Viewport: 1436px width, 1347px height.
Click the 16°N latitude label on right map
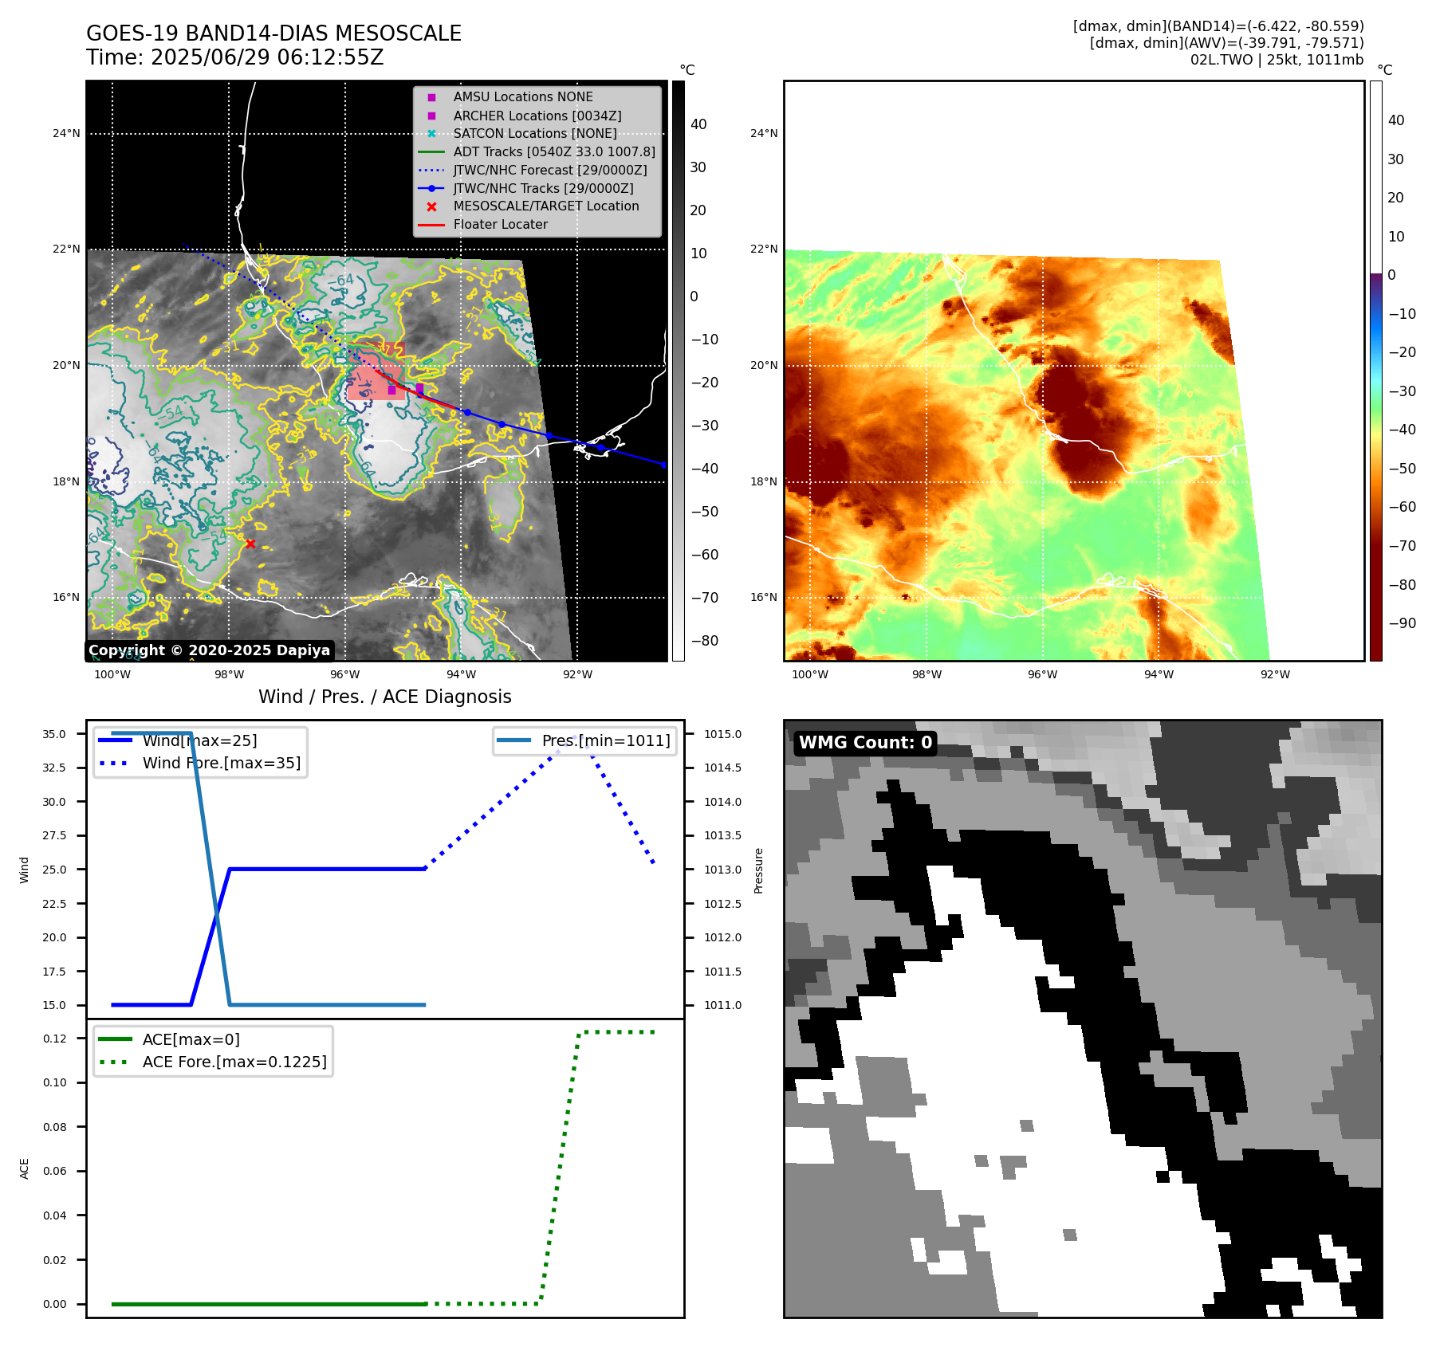coord(764,597)
